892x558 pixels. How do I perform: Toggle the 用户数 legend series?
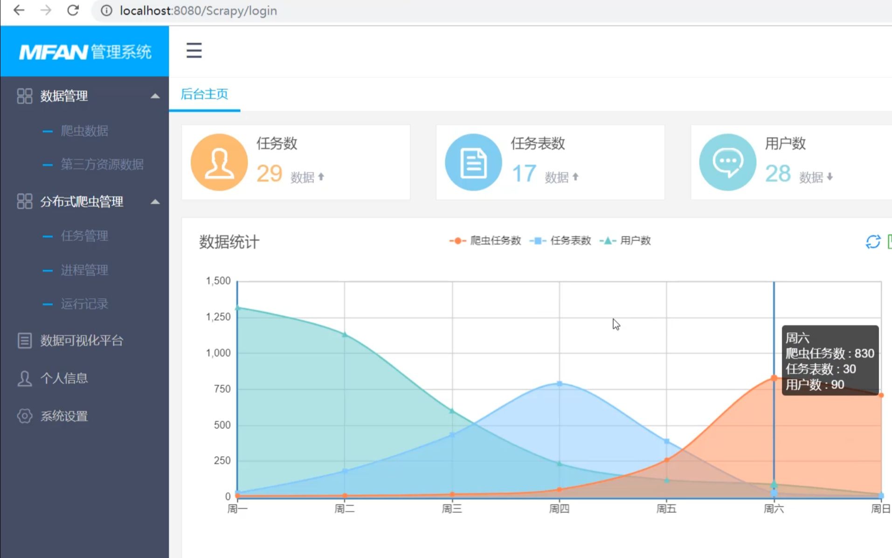pyautogui.click(x=625, y=241)
